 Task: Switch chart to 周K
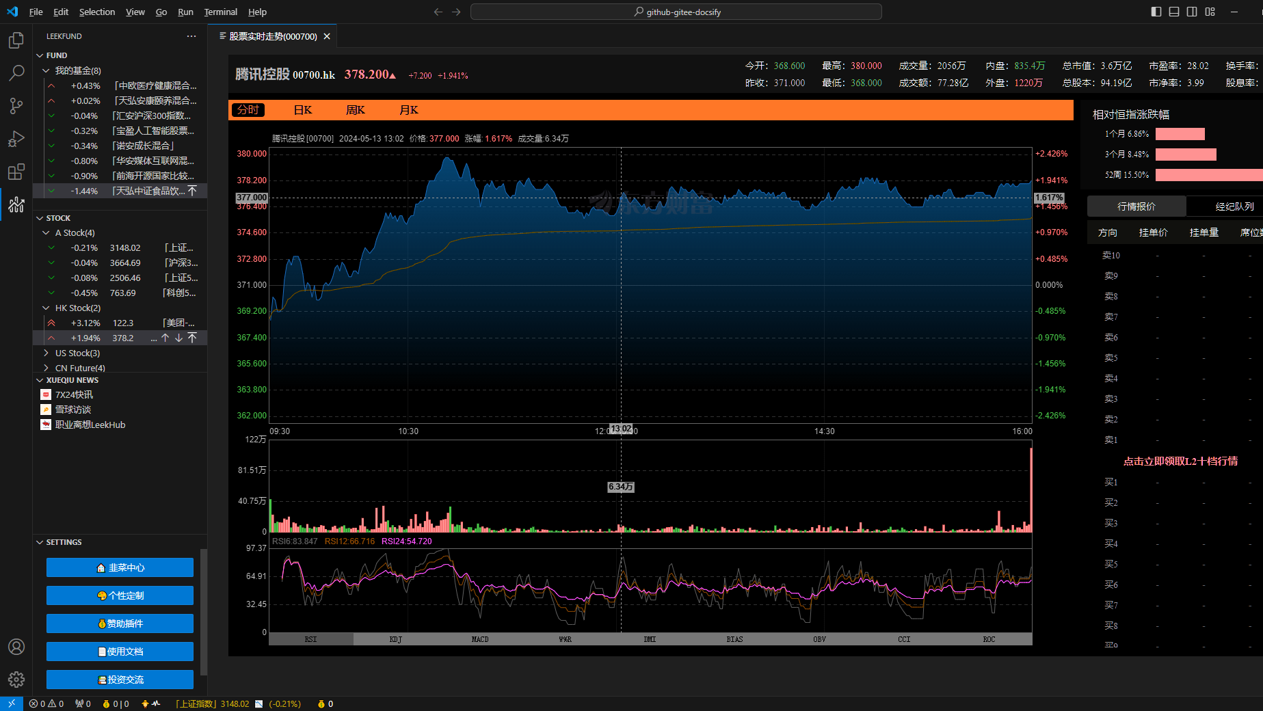click(x=356, y=110)
